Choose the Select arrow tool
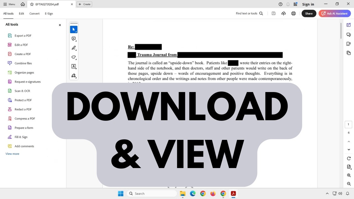 click(x=74, y=30)
